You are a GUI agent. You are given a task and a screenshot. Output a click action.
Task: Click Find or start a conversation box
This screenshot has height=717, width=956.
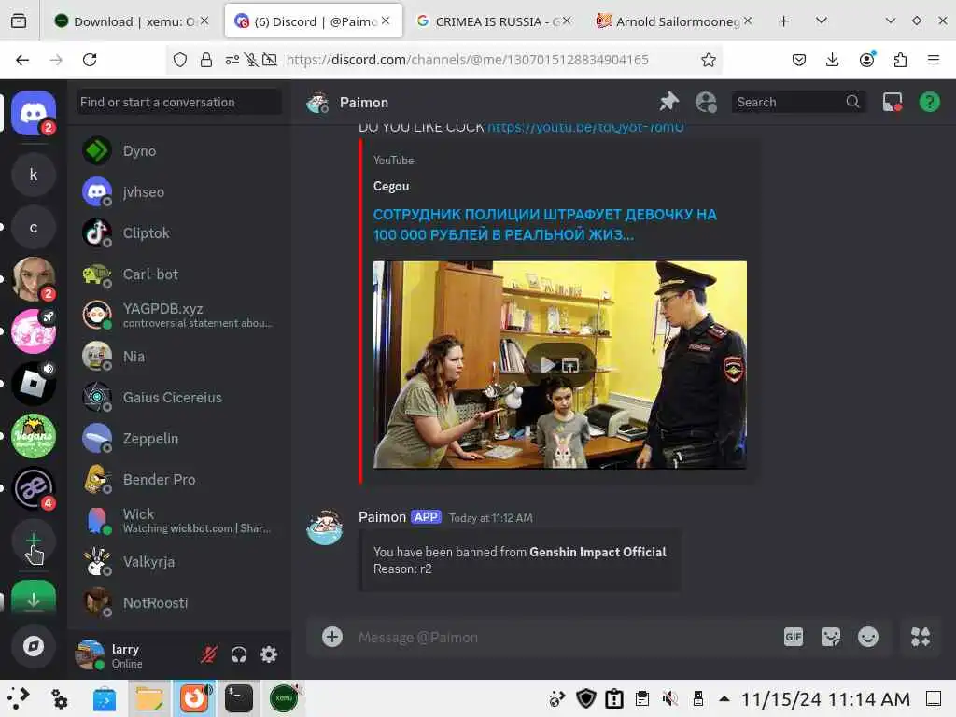coord(179,102)
